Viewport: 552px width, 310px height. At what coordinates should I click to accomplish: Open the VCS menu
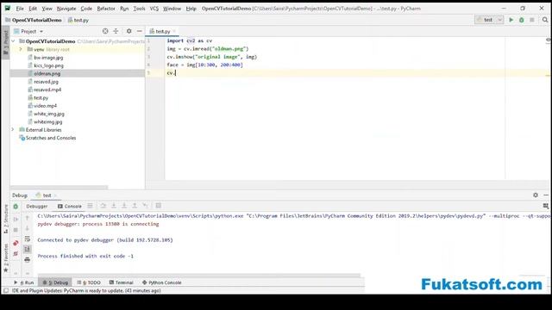[154, 9]
